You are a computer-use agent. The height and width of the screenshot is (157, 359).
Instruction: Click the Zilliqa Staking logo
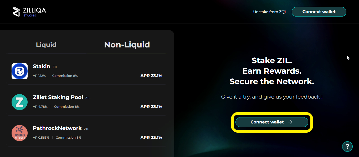(x=29, y=12)
